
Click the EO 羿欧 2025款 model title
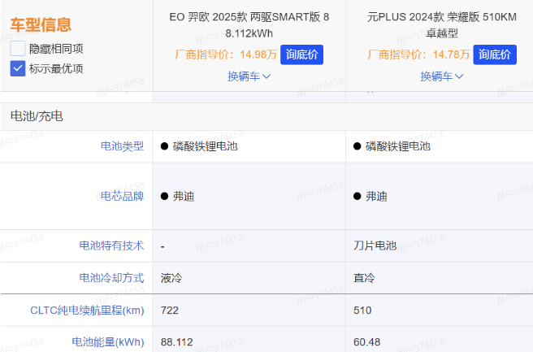[249, 25]
